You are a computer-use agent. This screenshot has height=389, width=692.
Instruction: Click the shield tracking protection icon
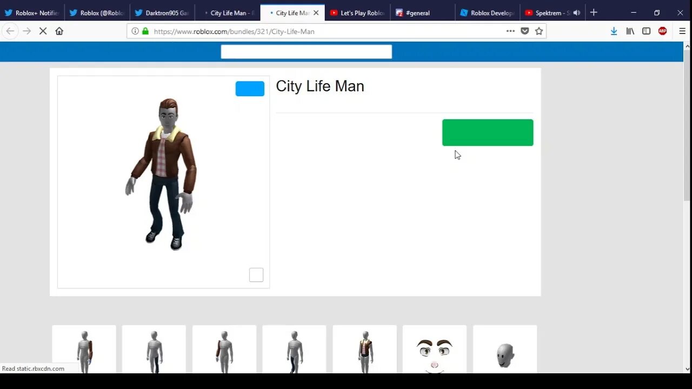click(x=524, y=31)
